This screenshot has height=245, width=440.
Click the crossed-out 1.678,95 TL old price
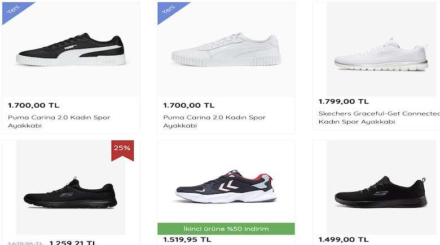(x=25, y=243)
